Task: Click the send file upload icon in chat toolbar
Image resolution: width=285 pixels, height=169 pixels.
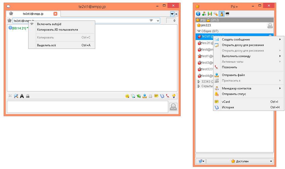Action: pyautogui.click(x=145, y=96)
